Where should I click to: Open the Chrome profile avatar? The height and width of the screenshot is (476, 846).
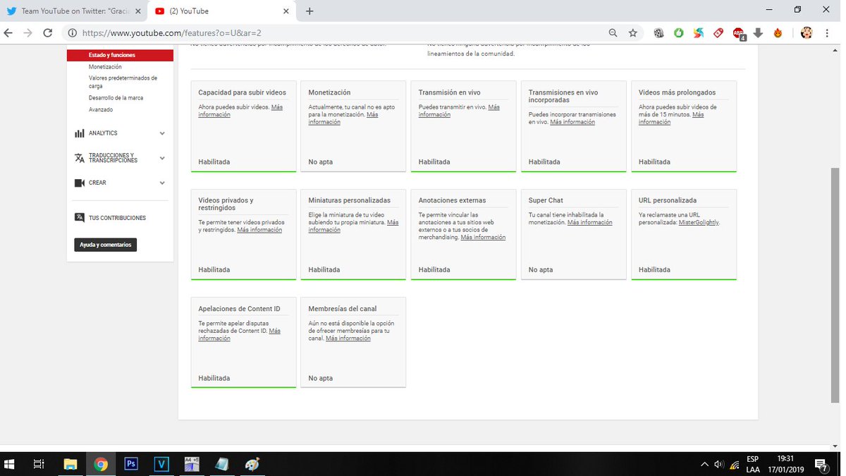click(x=807, y=32)
